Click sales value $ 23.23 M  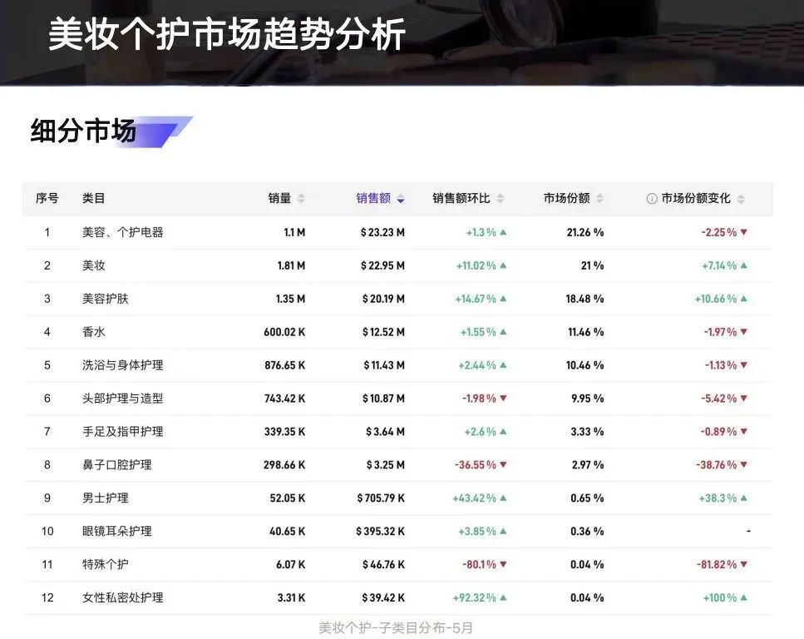pyautogui.click(x=382, y=232)
